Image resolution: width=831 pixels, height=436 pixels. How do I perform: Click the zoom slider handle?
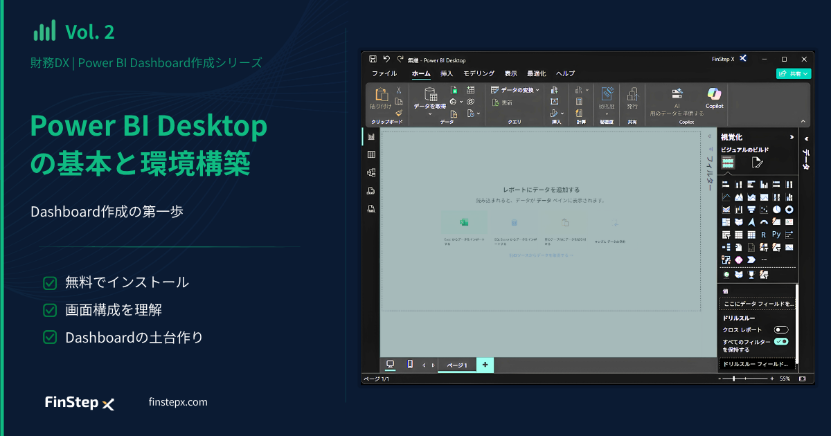(x=733, y=379)
